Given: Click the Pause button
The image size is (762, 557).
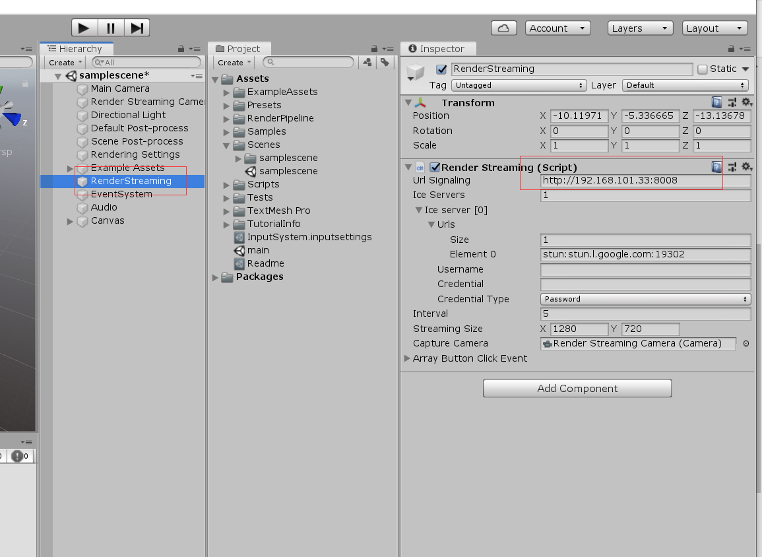Looking at the screenshot, I should (110, 27).
